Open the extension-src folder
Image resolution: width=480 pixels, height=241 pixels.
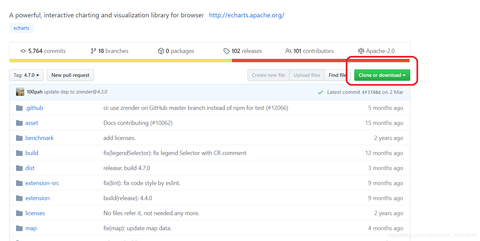point(42,183)
